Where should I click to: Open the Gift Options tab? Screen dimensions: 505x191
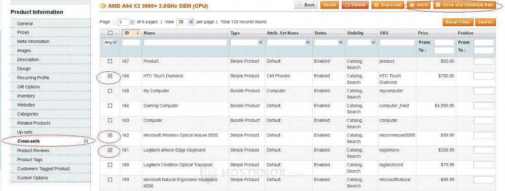point(51,87)
